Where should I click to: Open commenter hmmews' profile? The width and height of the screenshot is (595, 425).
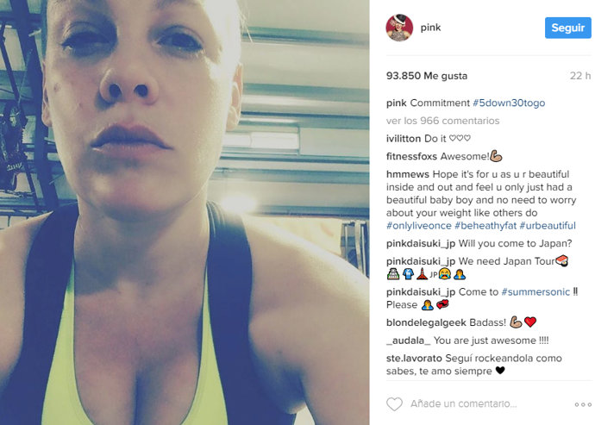(408, 174)
